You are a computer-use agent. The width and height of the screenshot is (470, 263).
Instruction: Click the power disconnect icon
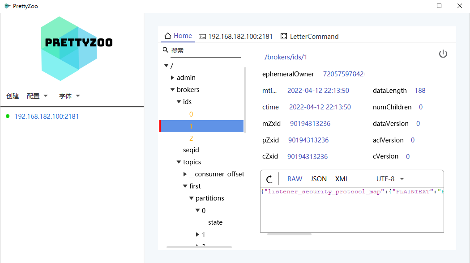click(x=443, y=54)
